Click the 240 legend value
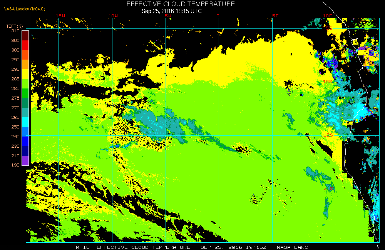 15,137
